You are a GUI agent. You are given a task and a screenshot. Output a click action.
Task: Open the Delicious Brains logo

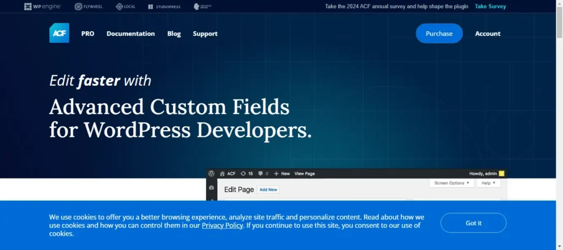click(202, 7)
